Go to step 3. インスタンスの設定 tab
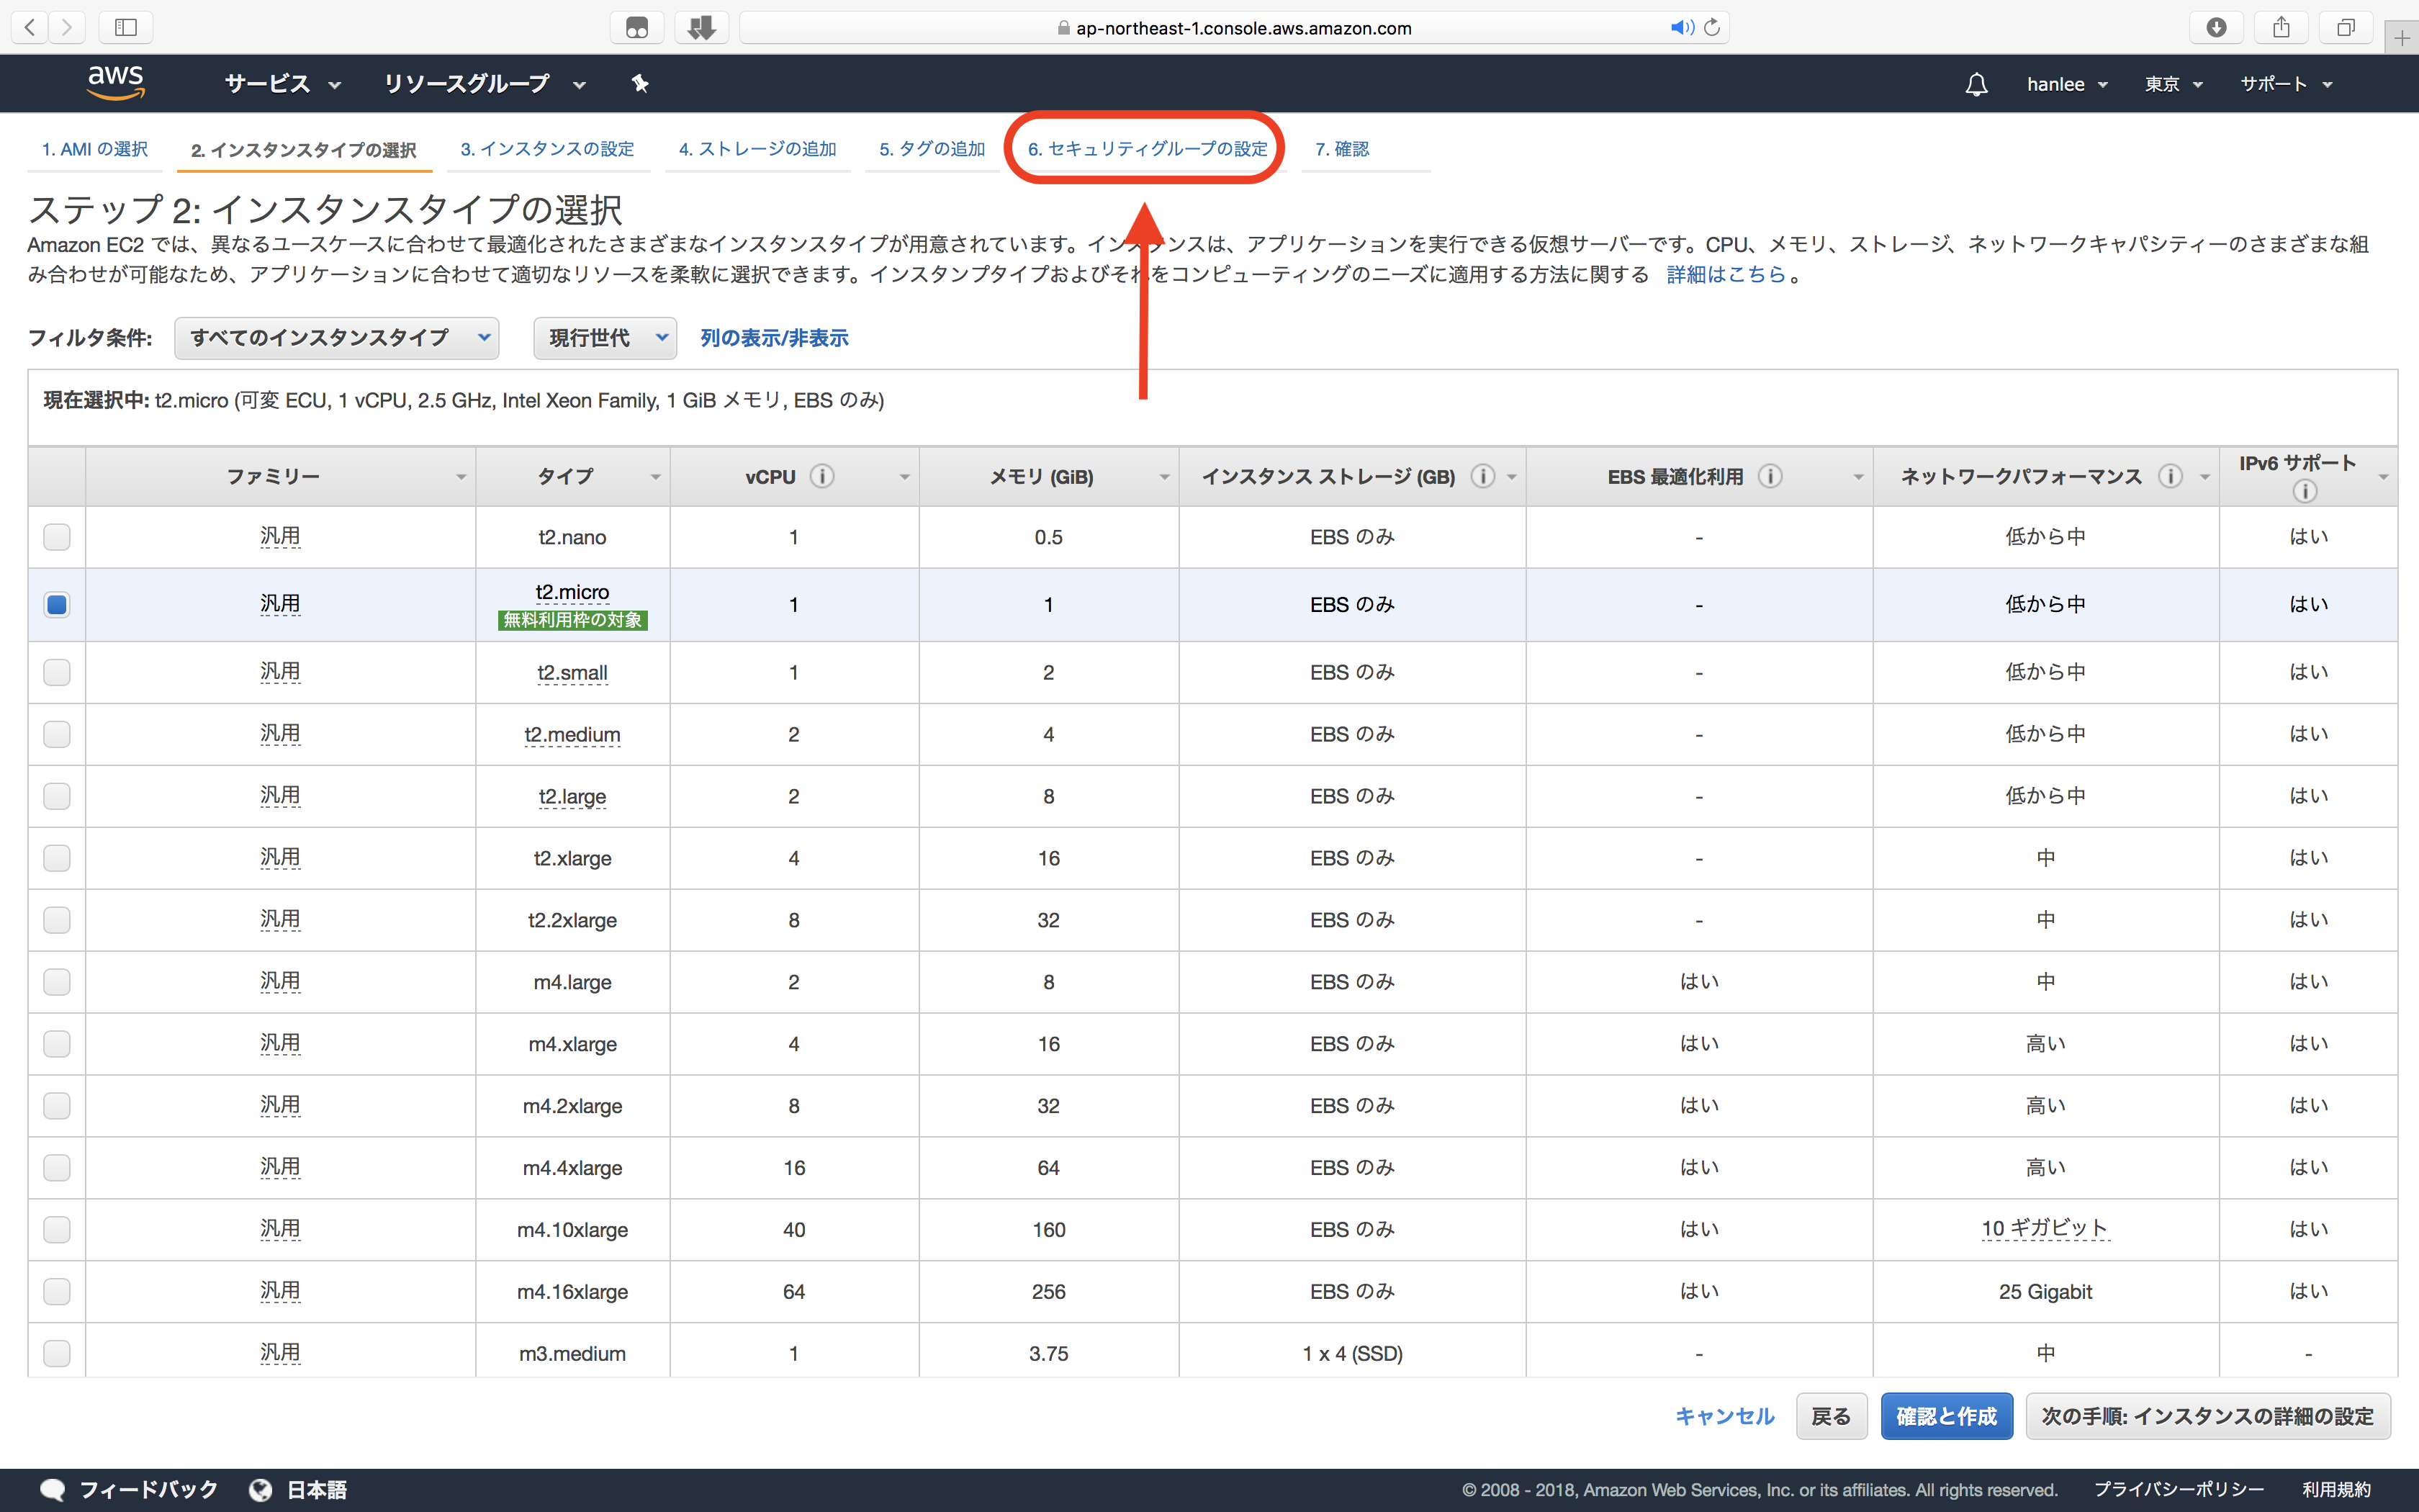This screenshot has width=2419, height=1512. coord(546,149)
